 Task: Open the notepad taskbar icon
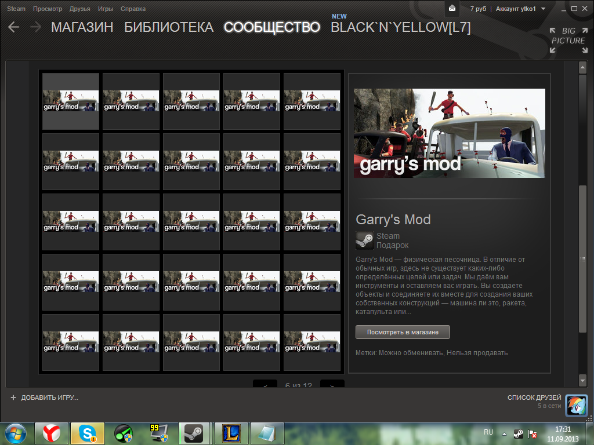coord(267,433)
